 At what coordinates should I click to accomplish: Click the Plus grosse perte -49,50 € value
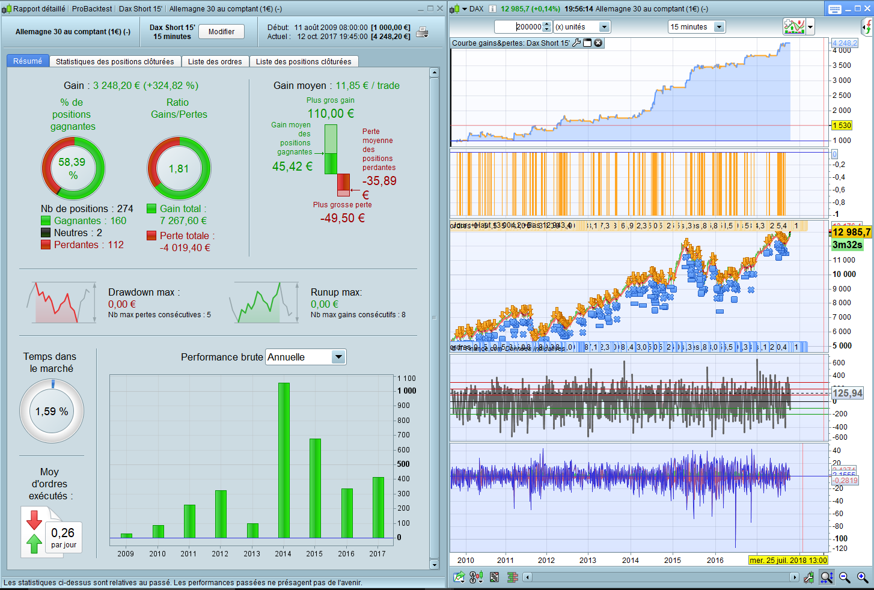pos(343,218)
